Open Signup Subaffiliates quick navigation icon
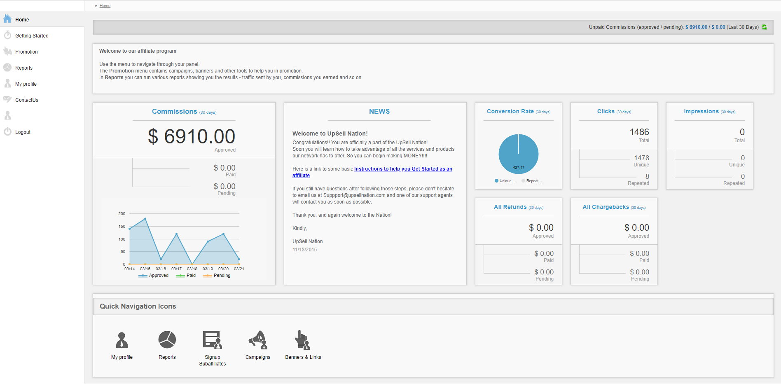 (213, 340)
